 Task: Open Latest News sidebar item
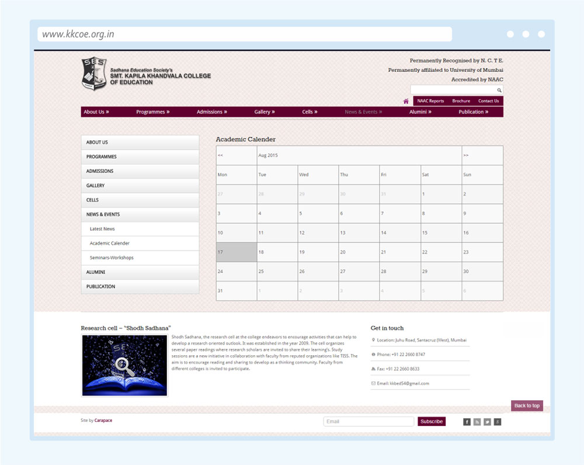(x=140, y=229)
